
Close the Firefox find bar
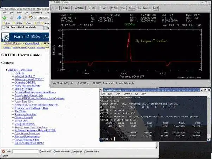pyautogui.click(x=4, y=152)
